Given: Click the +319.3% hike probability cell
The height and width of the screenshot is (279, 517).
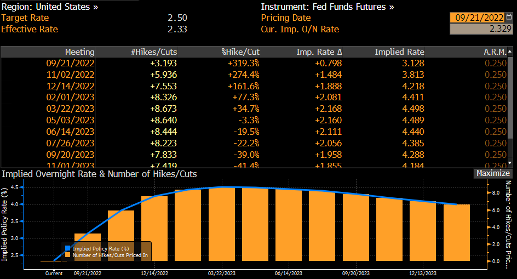Looking at the screenshot, I should coord(244,63).
